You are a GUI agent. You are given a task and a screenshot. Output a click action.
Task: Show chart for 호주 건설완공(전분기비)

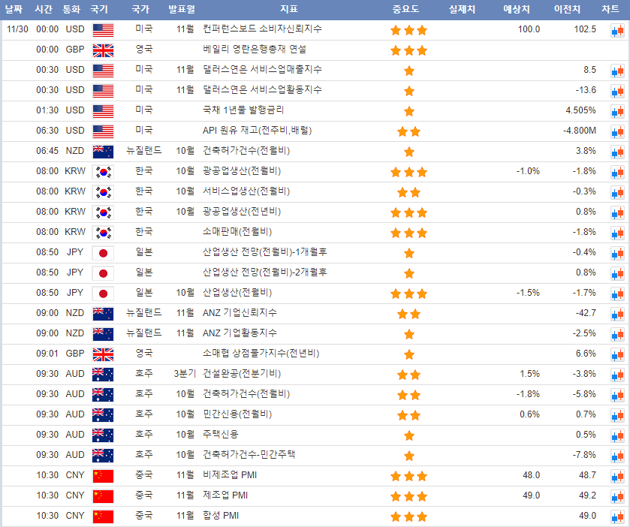(x=616, y=375)
